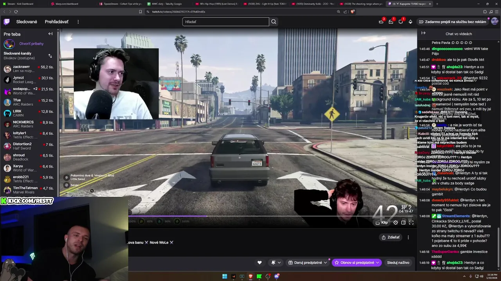Share the video with Zdieľať

click(391, 237)
